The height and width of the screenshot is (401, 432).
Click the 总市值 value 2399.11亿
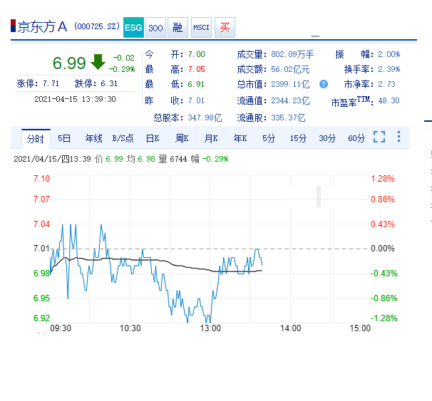(290, 84)
